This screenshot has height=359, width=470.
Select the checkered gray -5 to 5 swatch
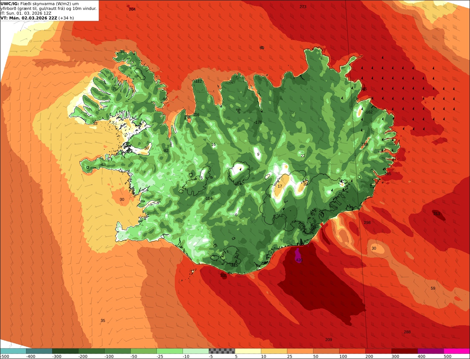coord(222,351)
